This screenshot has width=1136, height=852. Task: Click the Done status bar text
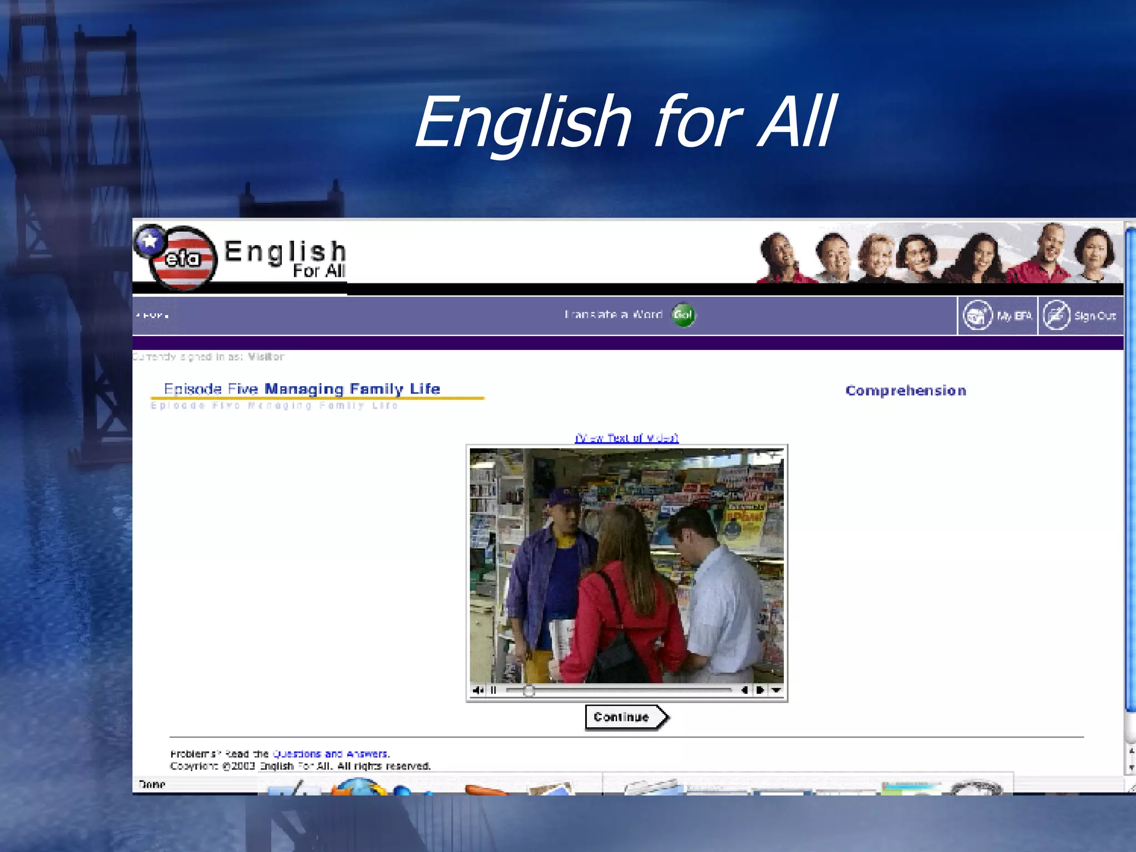coord(152,784)
